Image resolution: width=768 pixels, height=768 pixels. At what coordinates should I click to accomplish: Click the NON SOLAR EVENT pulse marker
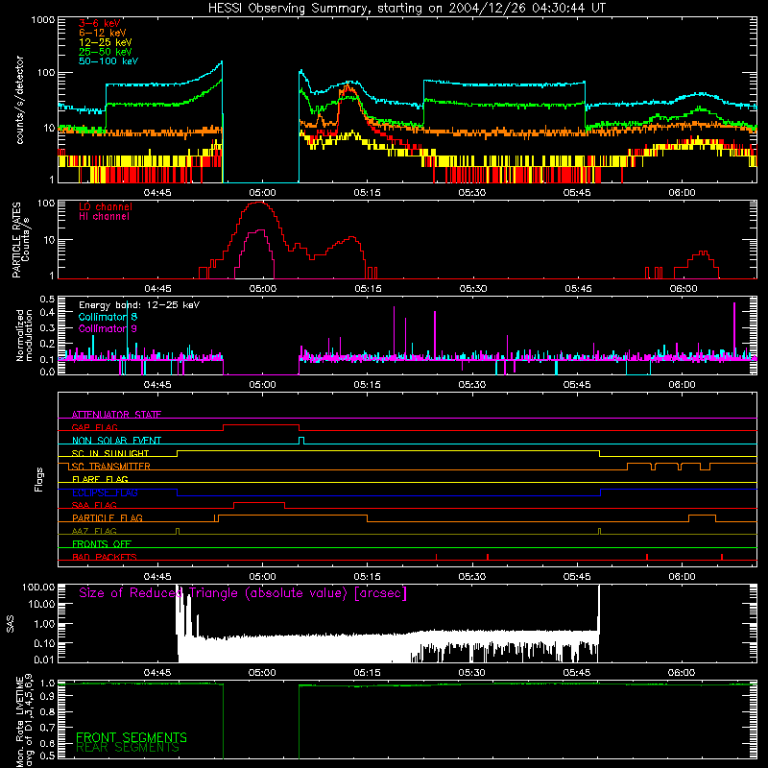pyautogui.click(x=301, y=441)
